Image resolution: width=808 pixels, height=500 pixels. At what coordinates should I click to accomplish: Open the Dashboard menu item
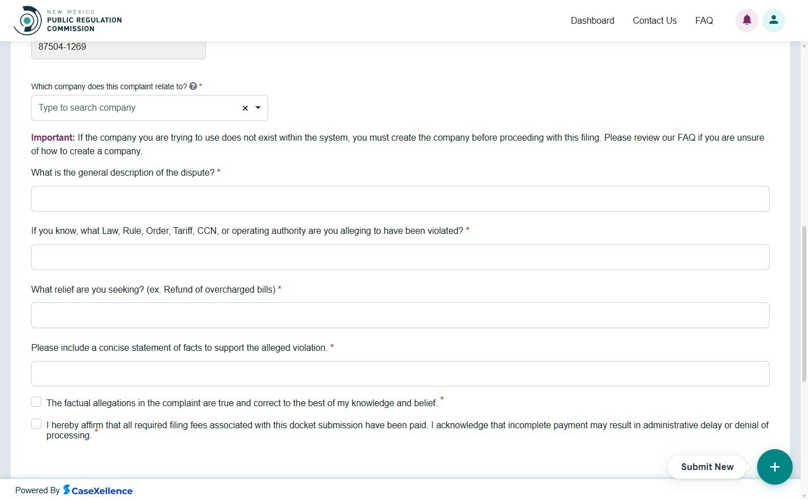click(x=592, y=20)
